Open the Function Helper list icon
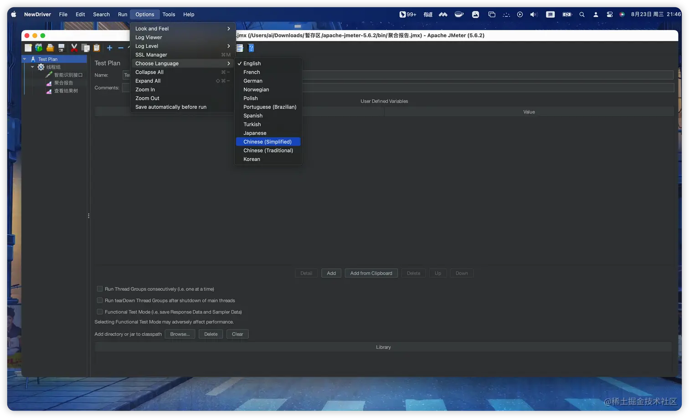 (240, 48)
